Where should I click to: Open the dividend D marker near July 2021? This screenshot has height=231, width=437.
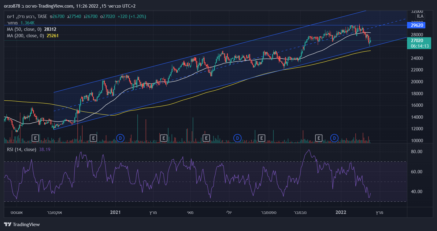[x=237, y=138]
